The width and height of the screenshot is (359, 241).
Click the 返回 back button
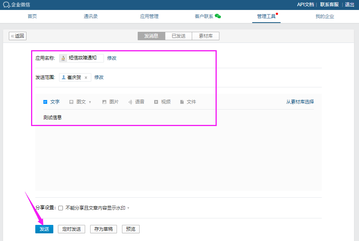coord(18,36)
